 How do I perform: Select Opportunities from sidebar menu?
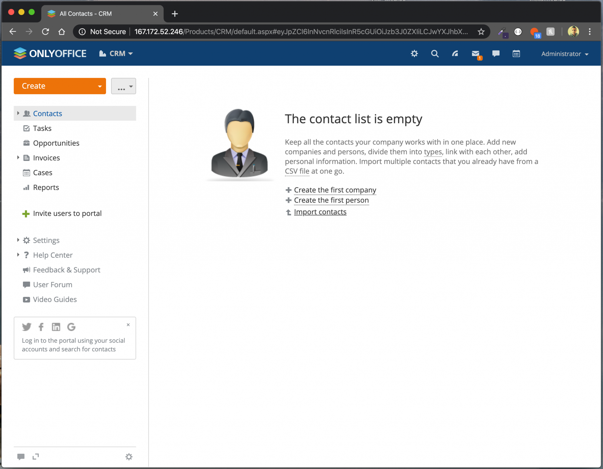pyautogui.click(x=56, y=143)
